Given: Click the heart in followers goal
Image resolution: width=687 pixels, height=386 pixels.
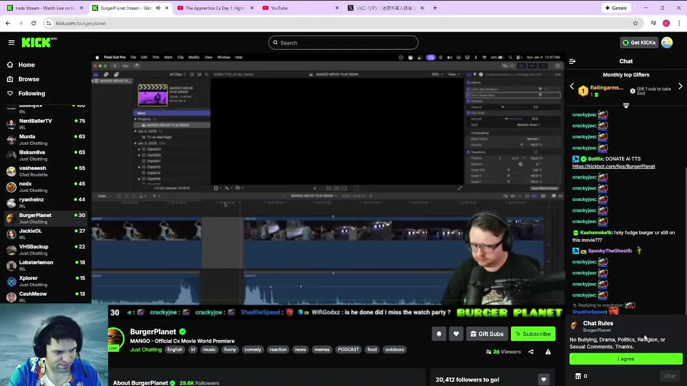Looking at the screenshot, I should pyautogui.click(x=544, y=380).
